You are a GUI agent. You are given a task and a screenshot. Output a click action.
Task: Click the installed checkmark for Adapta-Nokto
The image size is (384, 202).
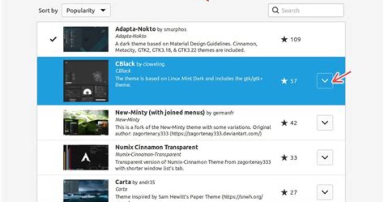[53, 39]
